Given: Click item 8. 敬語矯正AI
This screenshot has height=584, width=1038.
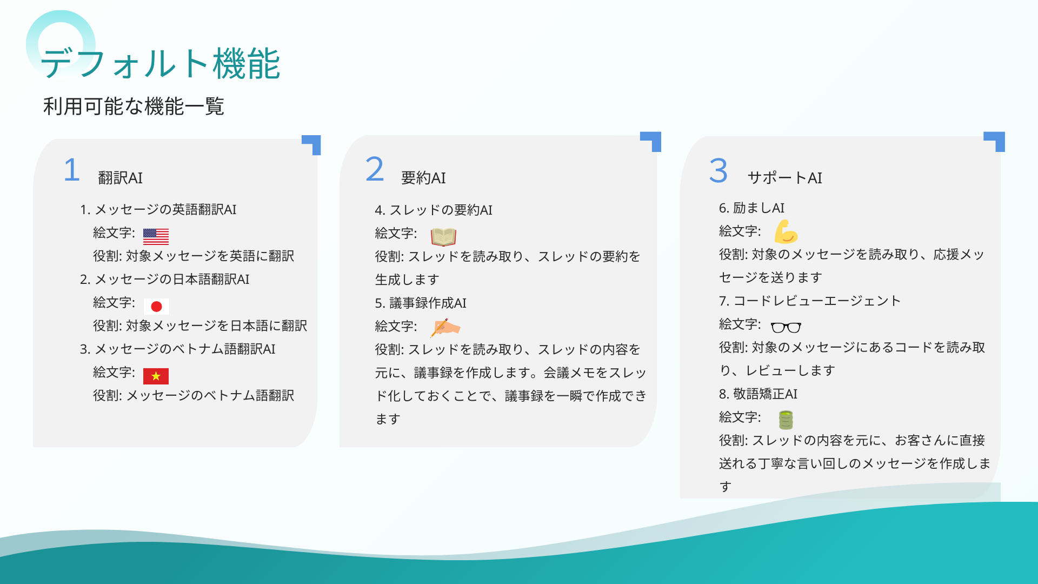Looking at the screenshot, I should click(758, 394).
